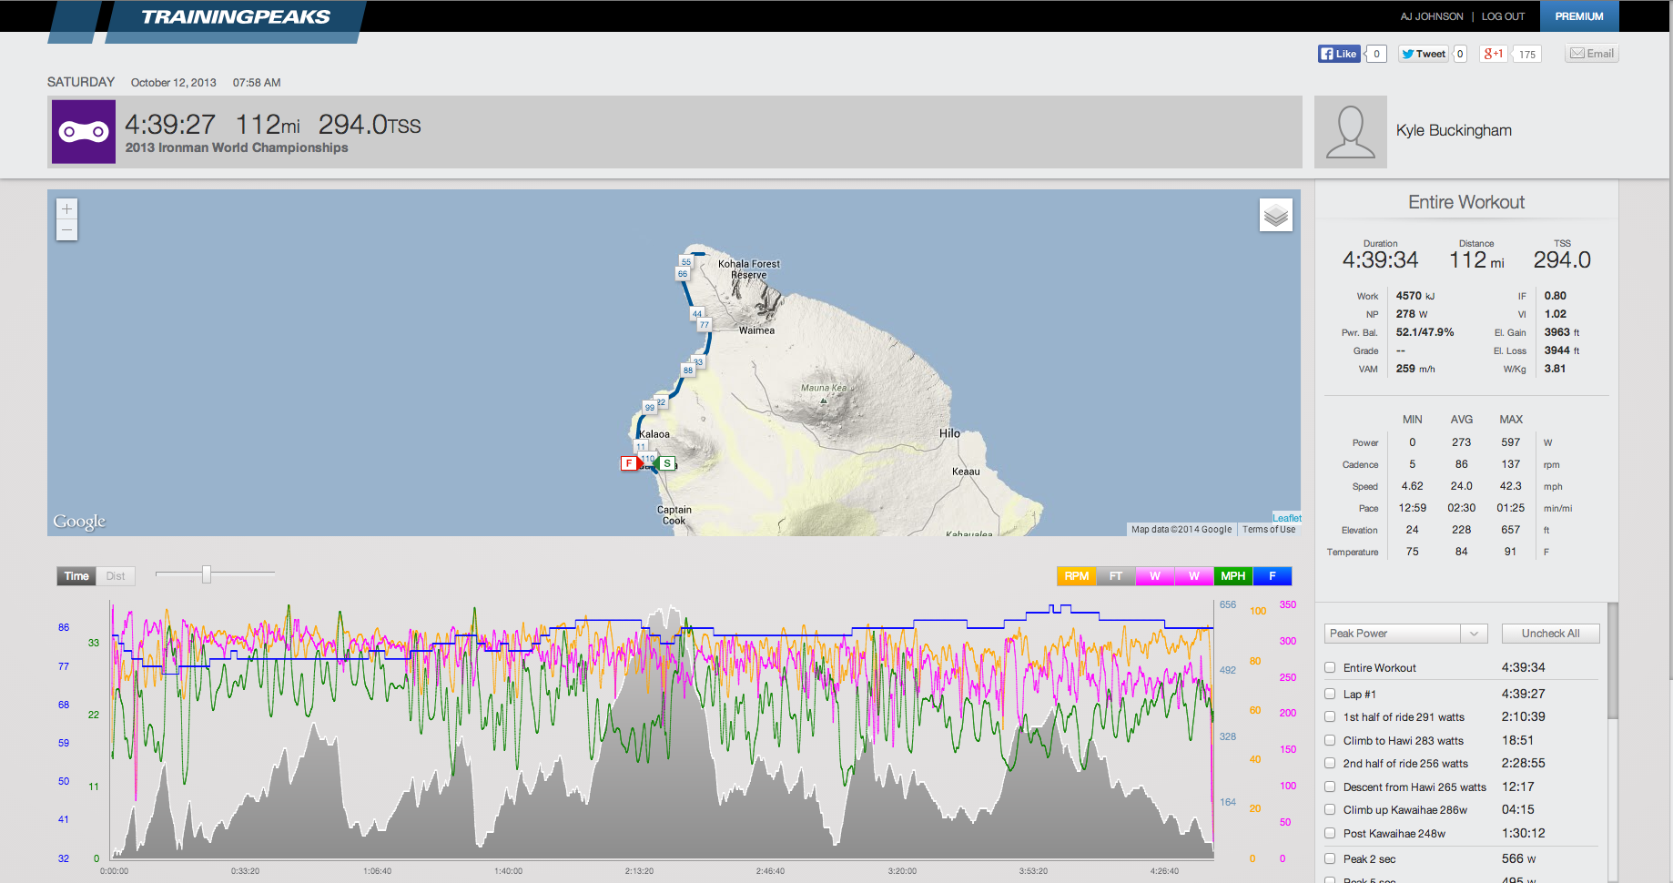Open map Terms of Use link
Image resolution: width=1673 pixels, height=883 pixels.
[1269, 529]
